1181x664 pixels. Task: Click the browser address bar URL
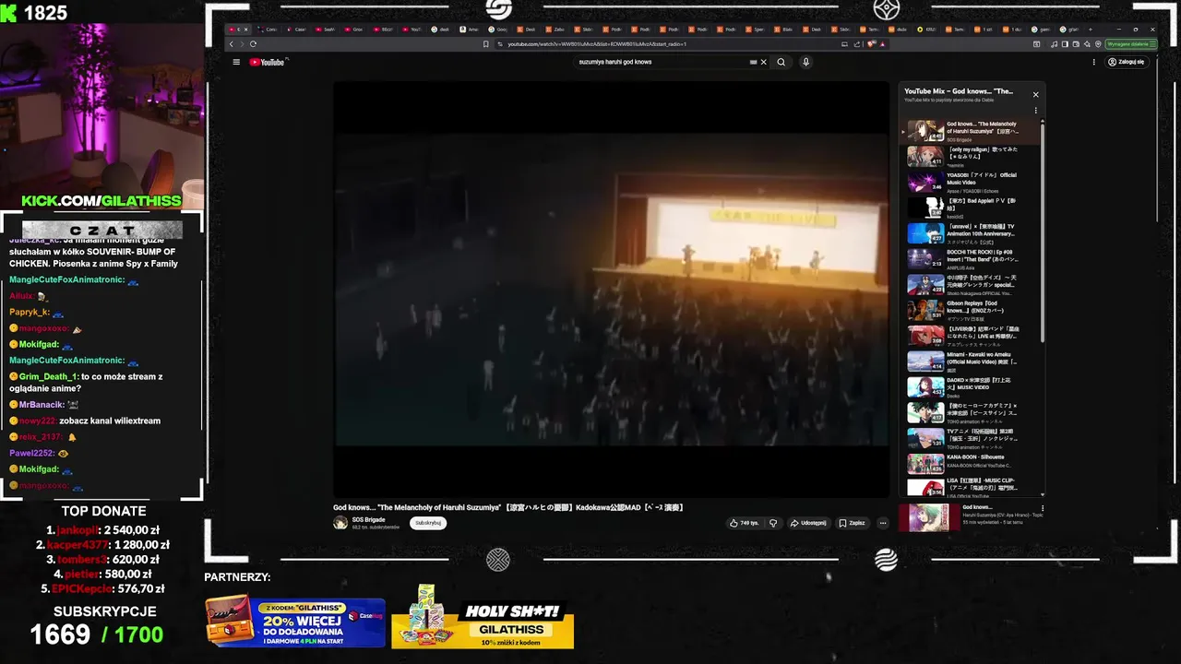coord(597,43)
